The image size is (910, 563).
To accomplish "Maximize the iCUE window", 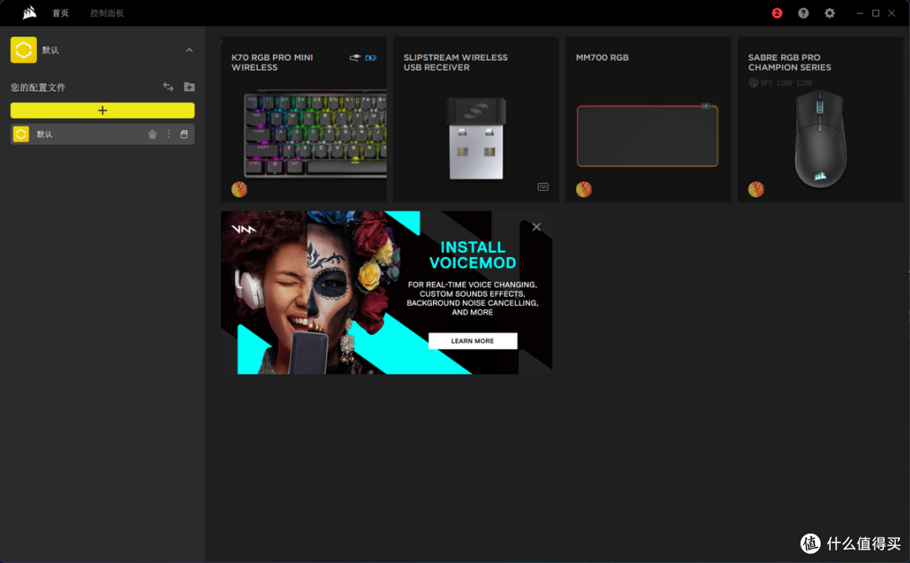I will [x=875, y=13].
